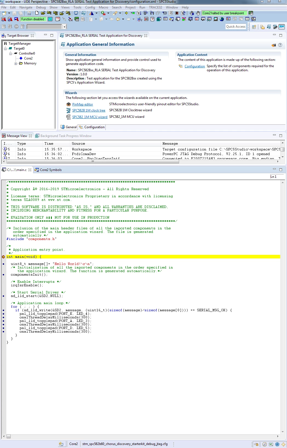287x448 pixels.
Task: Click the plain hand toolbar icon
Action: coord(198,13)
